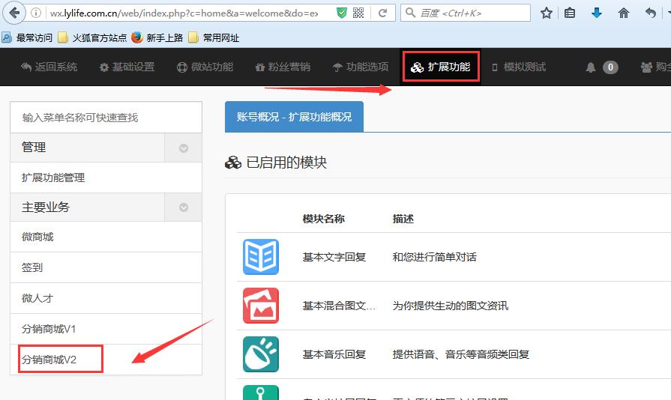Open 扩展功能管理 in sidebar

click(x=53, y=178)
